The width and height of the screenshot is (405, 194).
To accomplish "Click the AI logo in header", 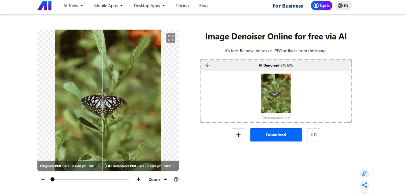I will pos(44,5).
